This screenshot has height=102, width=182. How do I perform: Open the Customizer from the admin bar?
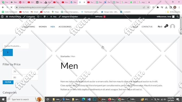pyautogui.click(x=29, y=17)
